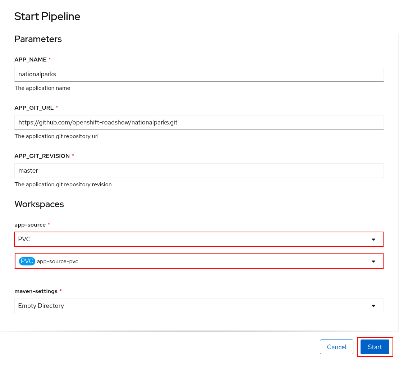
Task: Start the pipeline
Action: point(375,347)
